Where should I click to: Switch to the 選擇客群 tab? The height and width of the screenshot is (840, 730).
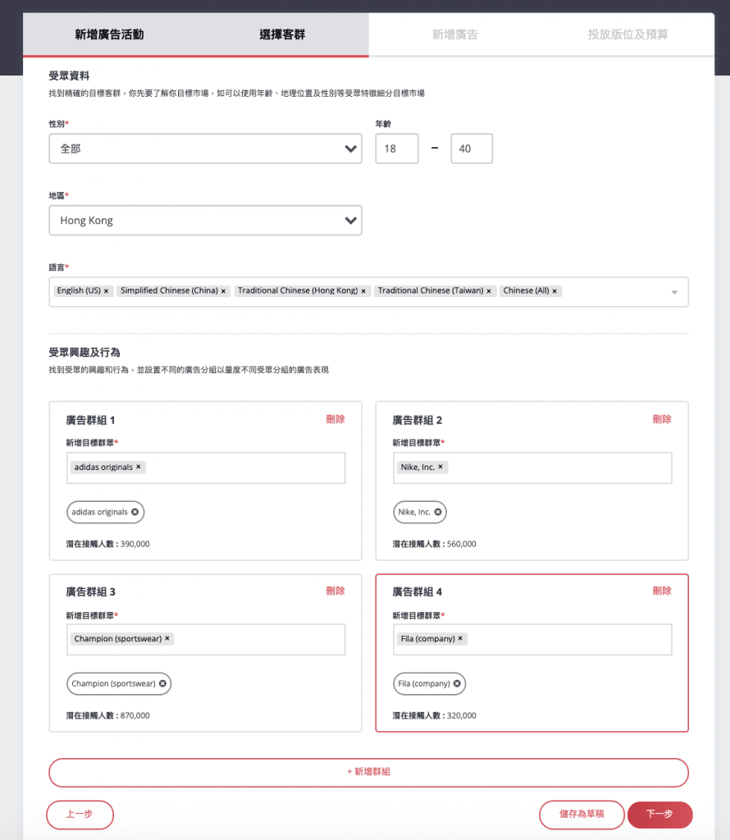click(x=282, y=34)
